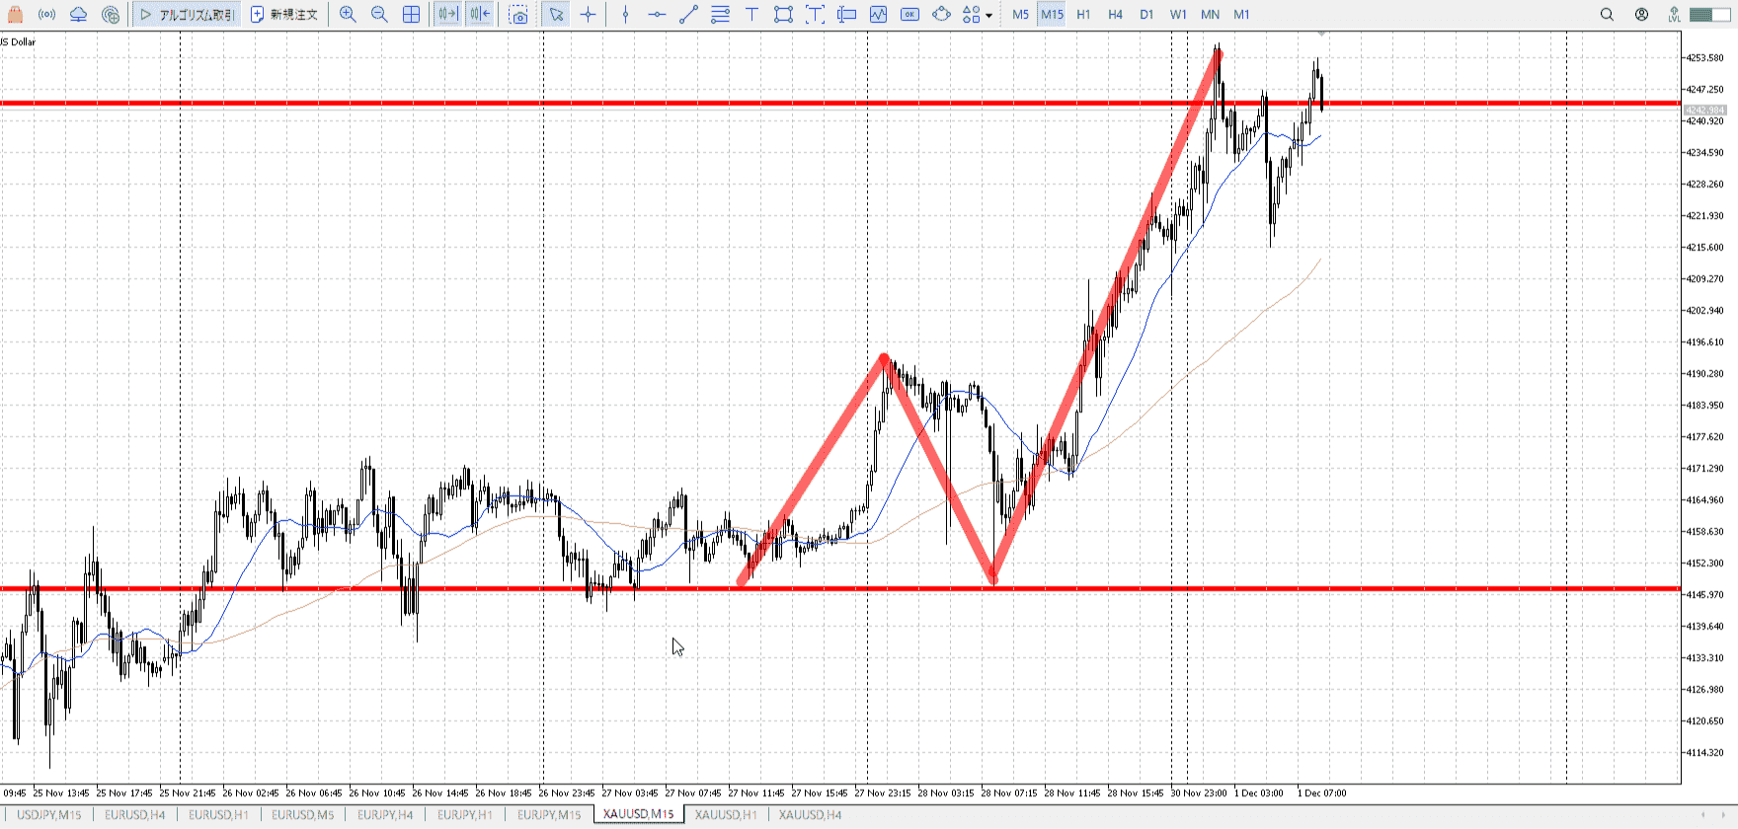
Task: Draw a trendline with the line tool
Action: pos(688,15)
